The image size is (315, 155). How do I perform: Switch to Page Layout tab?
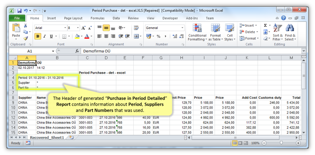[x=73, y=18]
